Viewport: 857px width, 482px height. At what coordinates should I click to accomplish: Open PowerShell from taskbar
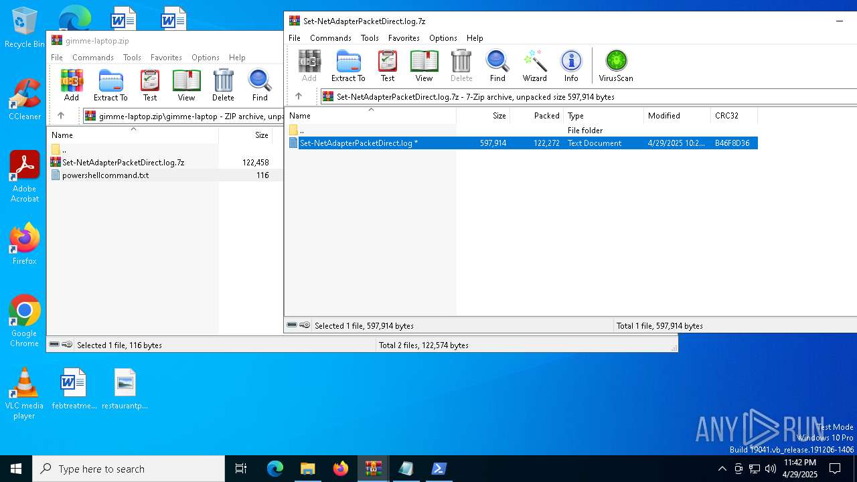pos(439,469)
